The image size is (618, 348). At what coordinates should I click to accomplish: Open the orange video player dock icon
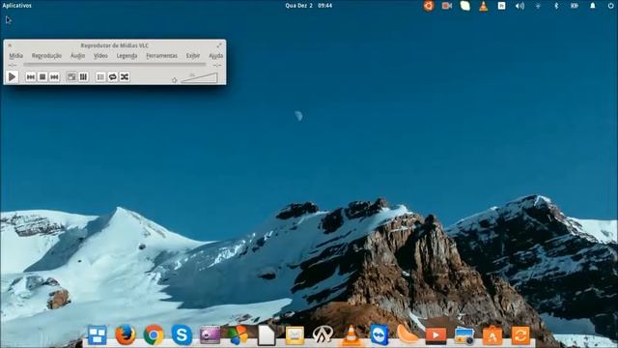tap(435, 335)
